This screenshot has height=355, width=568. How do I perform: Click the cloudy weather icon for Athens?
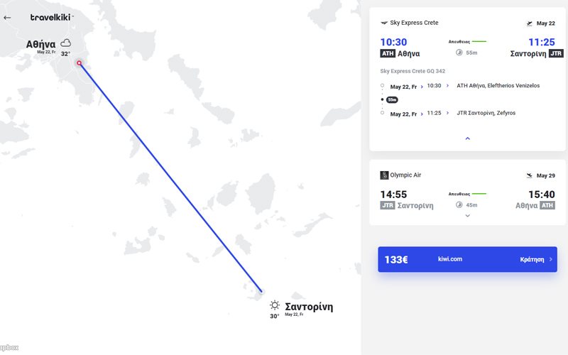(66, 43)
